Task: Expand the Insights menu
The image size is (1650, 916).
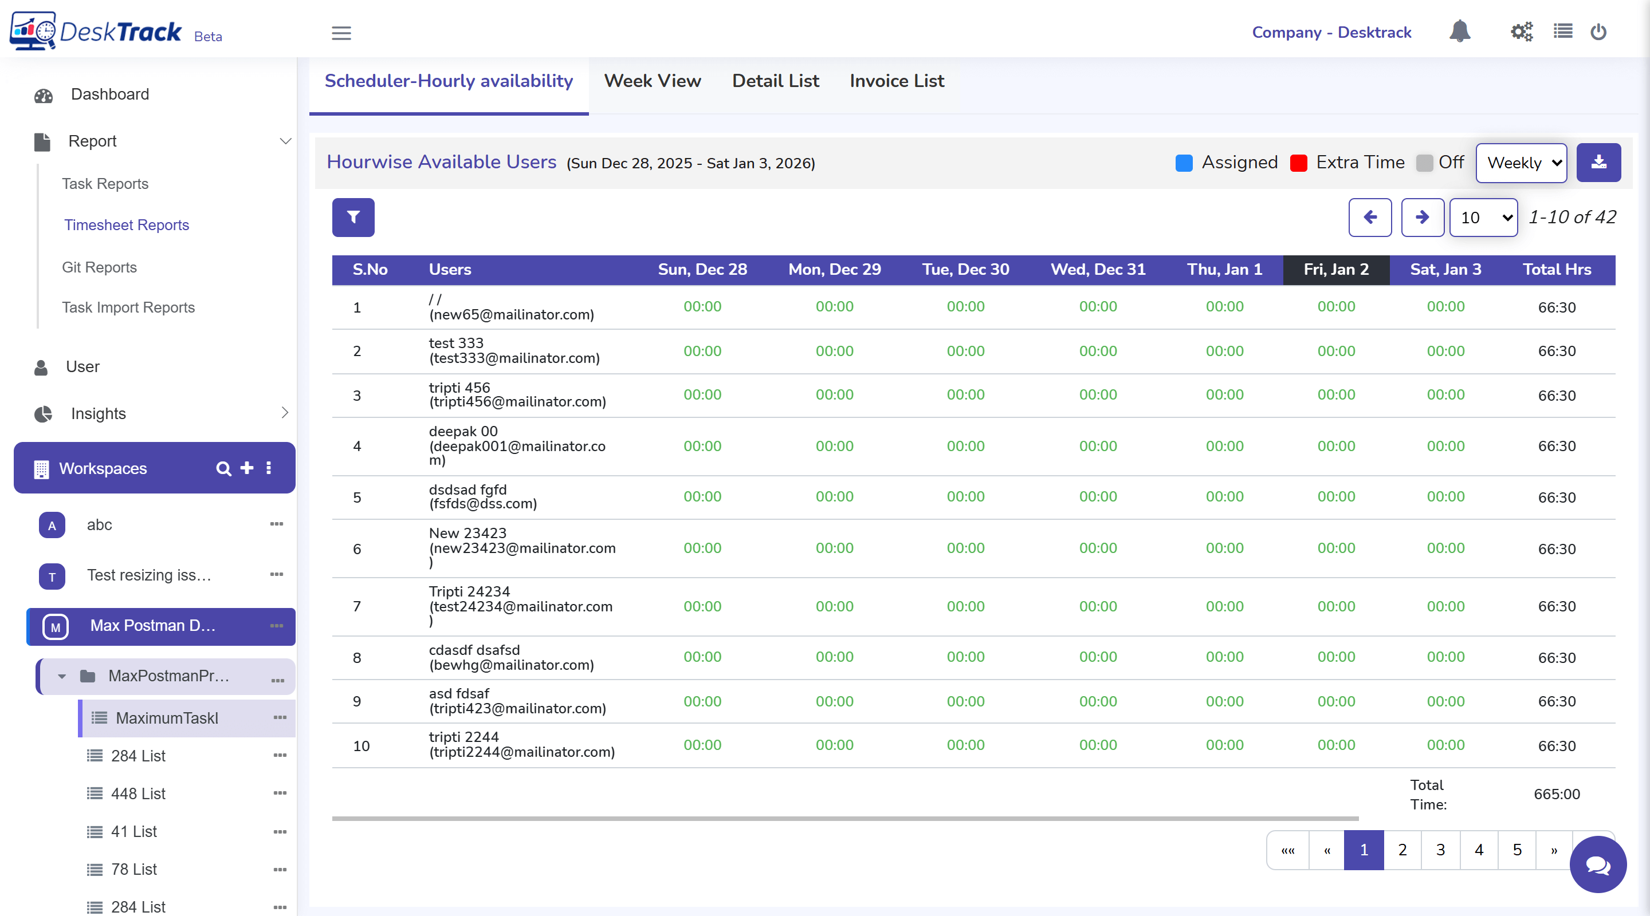Action: (285, 413)
